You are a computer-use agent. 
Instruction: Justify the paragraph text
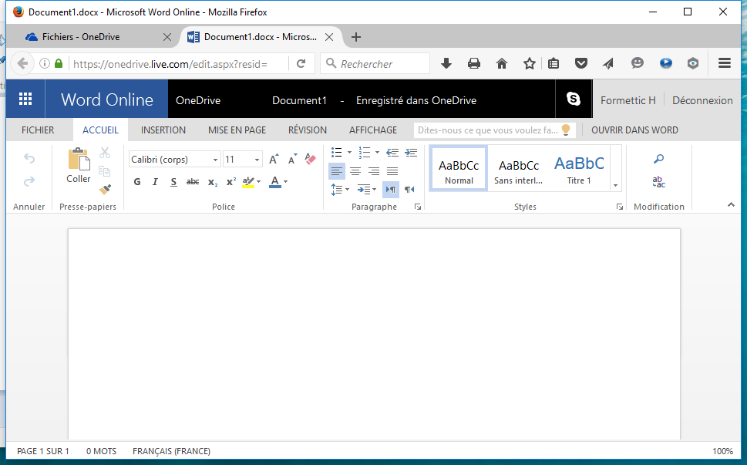pos(392,171)
